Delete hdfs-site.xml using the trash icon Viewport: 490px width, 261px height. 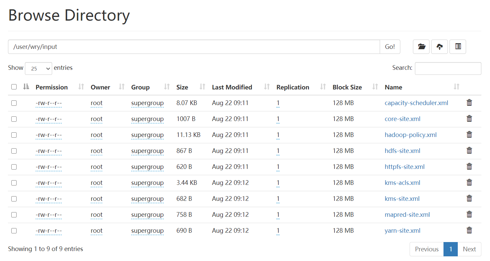[x=469, y=151]
